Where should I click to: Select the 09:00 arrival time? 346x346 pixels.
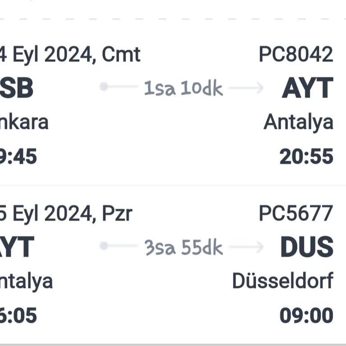click(x=306, y=316)
